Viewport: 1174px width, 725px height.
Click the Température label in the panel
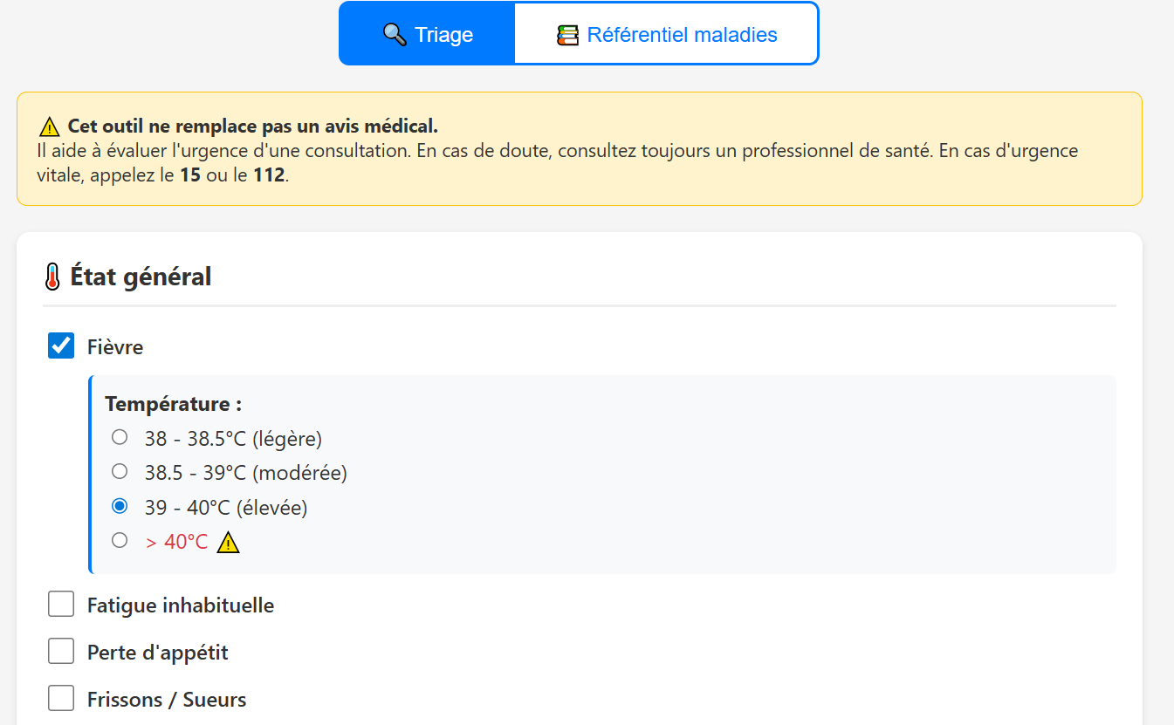coord(172,404)
